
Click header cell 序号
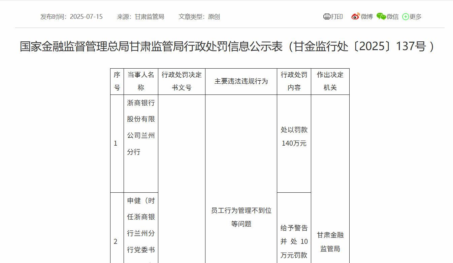[x=117, y=81]
